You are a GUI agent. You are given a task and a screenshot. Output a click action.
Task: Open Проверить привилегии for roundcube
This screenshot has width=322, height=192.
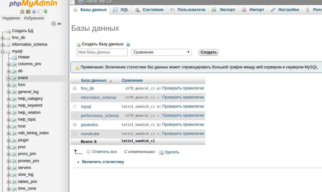click(183, 134)
